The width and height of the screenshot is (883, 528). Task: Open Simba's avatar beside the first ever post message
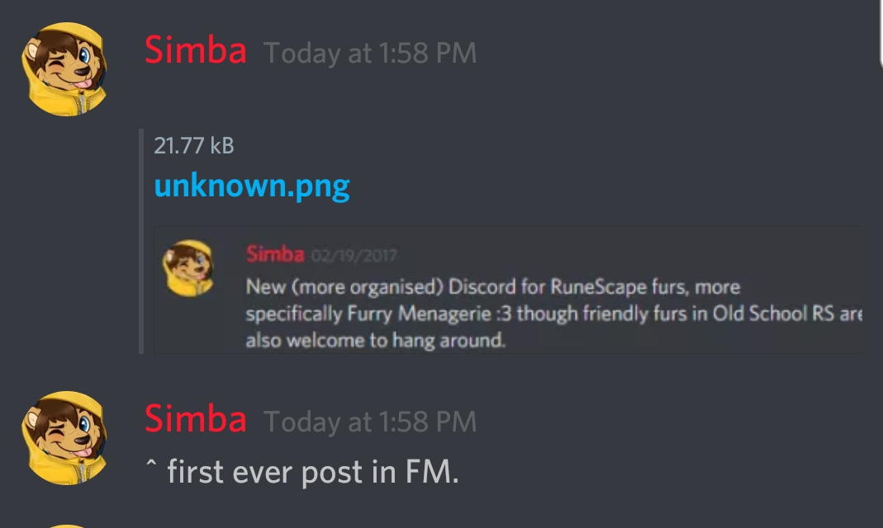64,438
